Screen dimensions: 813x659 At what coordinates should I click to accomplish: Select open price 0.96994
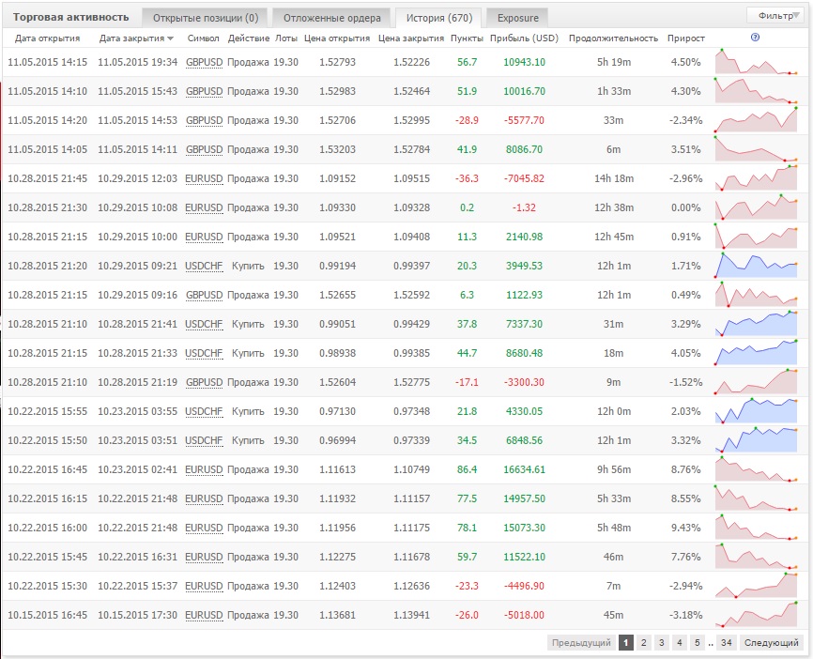pyautogui.click(x=337, y=440)
